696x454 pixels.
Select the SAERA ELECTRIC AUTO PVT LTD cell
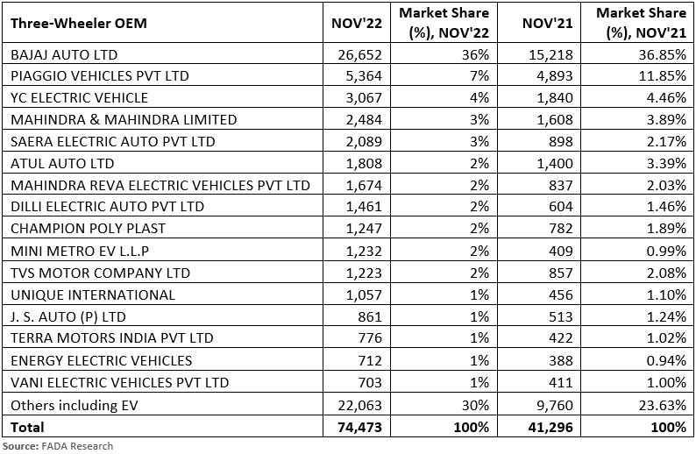pyautogui.click(x=112, y=141)
